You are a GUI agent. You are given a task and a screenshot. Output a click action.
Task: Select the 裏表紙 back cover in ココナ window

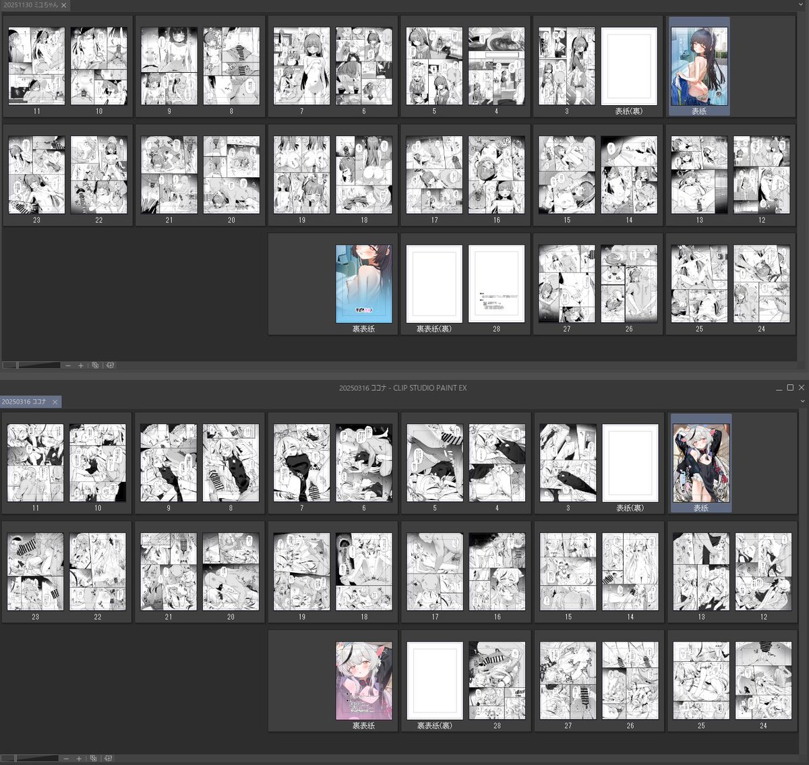(364, 681)
